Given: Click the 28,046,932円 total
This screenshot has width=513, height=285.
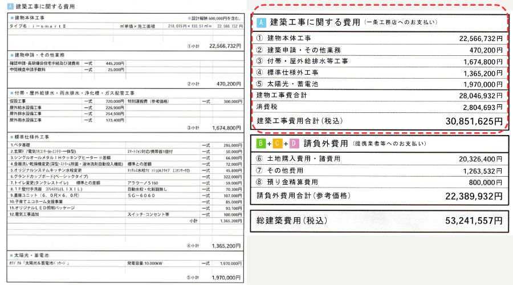Looking at the screenshot, I should point(481,96).
